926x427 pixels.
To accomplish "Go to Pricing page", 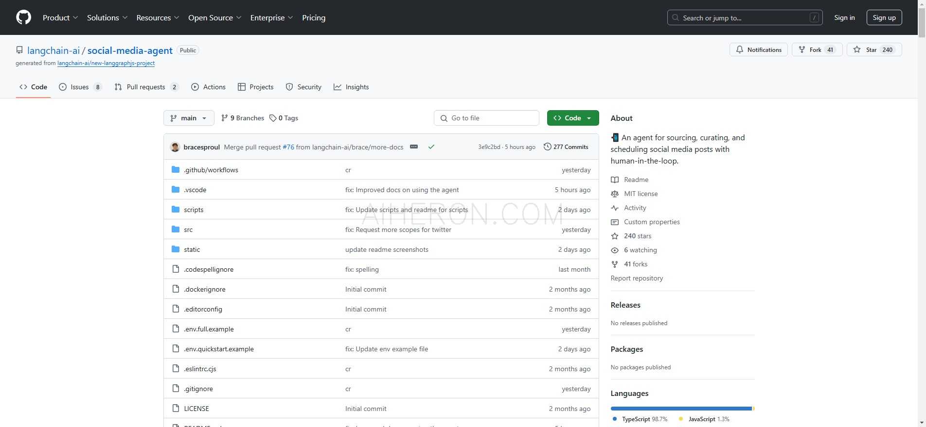I will (x=314, y=17).
